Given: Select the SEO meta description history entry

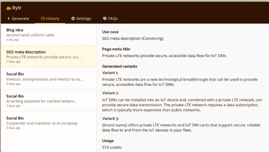Looking at the screenshot, I should pyautogui.click(x=48, y=57).
